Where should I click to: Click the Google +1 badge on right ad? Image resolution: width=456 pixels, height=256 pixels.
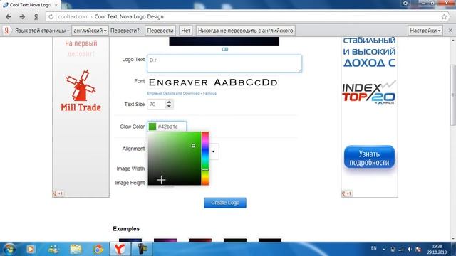point(347,193)
